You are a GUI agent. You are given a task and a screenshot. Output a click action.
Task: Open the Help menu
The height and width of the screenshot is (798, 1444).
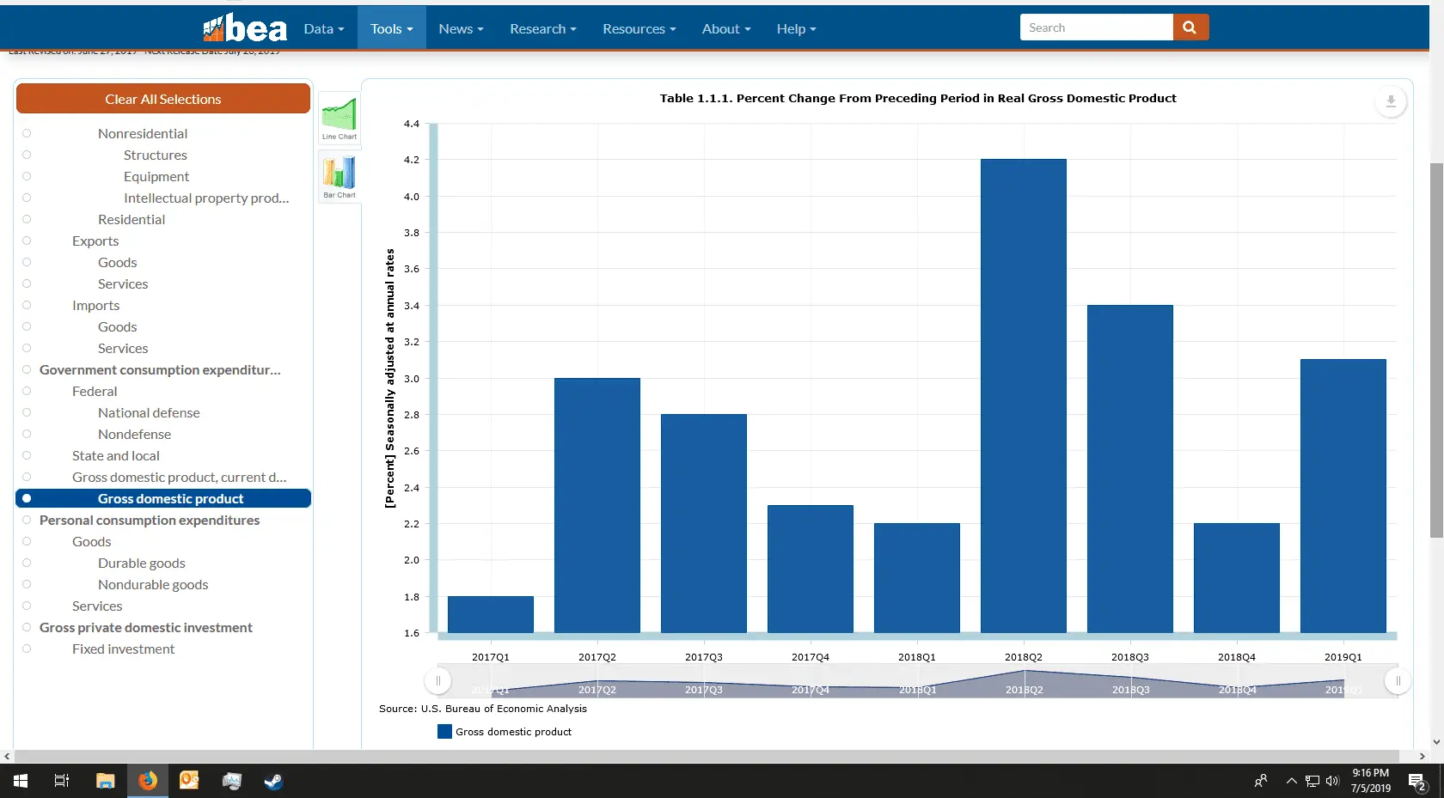[x=796, y=28]
